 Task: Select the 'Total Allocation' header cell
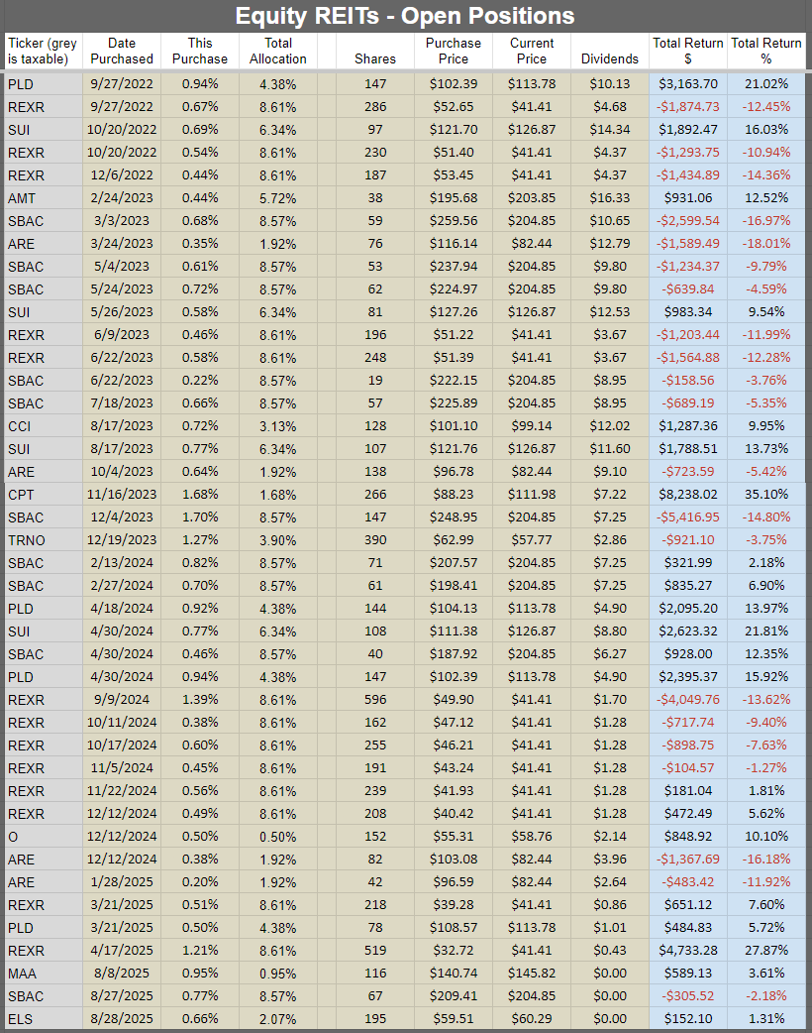[277, 51]
